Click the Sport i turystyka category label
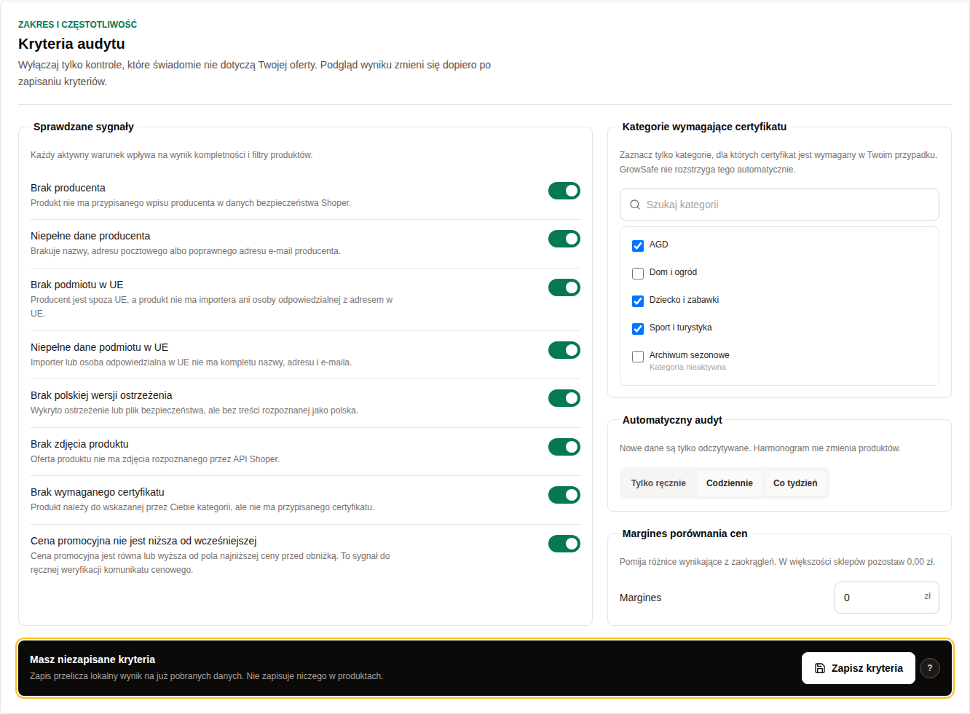Screen dimensions: 970x714 (680, 328)
